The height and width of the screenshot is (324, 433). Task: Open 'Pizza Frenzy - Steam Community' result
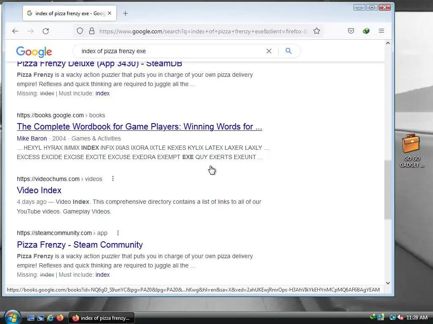(x=80, y=245)
